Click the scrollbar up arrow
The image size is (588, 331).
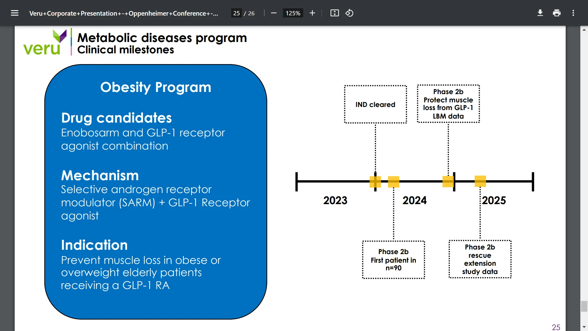pyautogui.click(x=584, y=30)
